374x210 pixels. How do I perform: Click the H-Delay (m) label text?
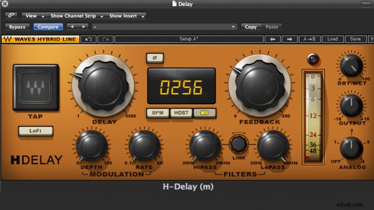(188, 187)
